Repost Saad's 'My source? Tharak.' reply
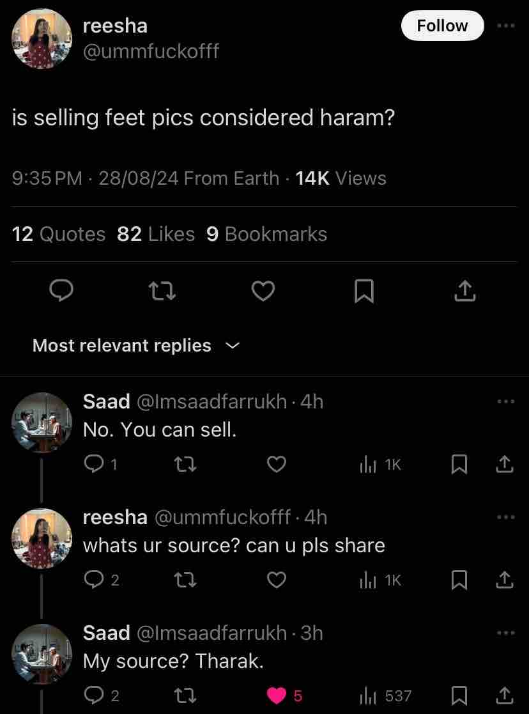Image resolution: width=529 pixels, height=714 pixels. click(x=185, y=695)
